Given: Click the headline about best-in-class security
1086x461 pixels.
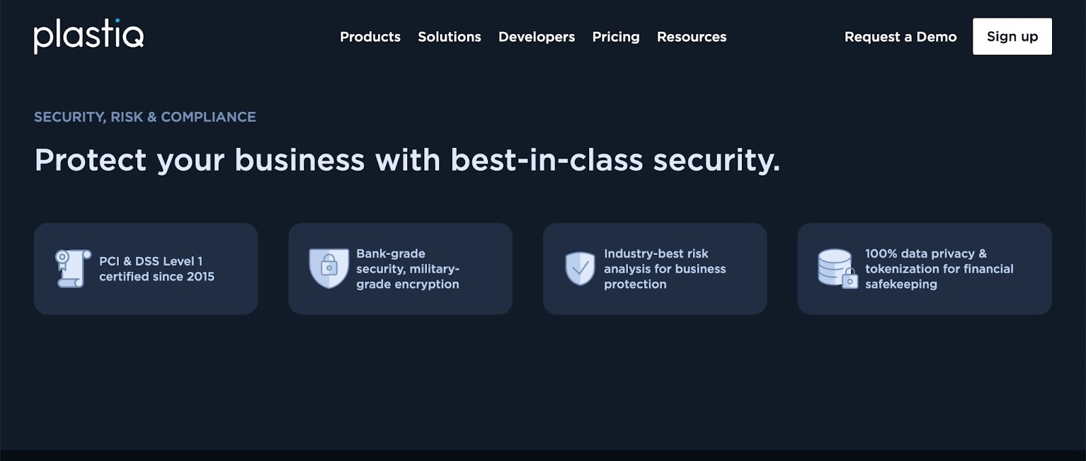Looking at the screenshot, I should pyautogui.click(x=407, y=161).
